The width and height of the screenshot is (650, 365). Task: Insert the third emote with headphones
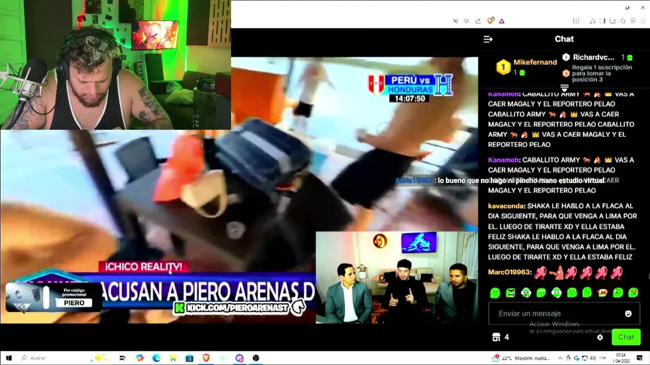coord(526,293)
